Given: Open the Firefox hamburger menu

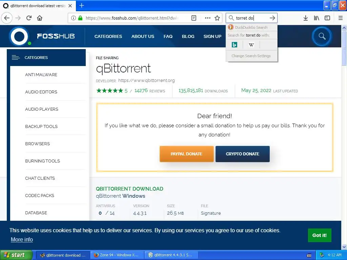Looking at the screenshot, I should 341,18.
